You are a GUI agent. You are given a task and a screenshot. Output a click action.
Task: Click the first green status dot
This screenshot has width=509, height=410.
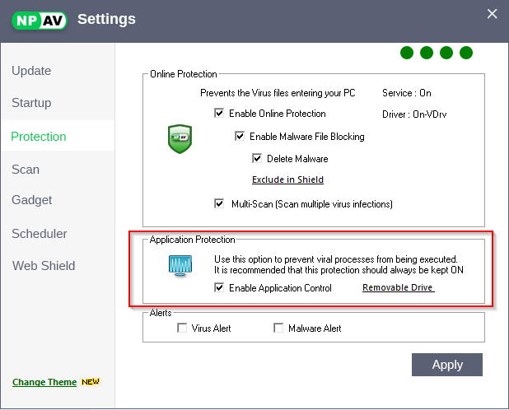tap(407, 53)
